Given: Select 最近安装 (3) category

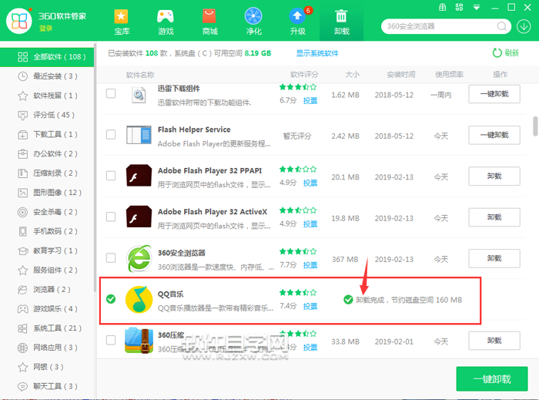Looking at the screenshot, I should point(48,76).
